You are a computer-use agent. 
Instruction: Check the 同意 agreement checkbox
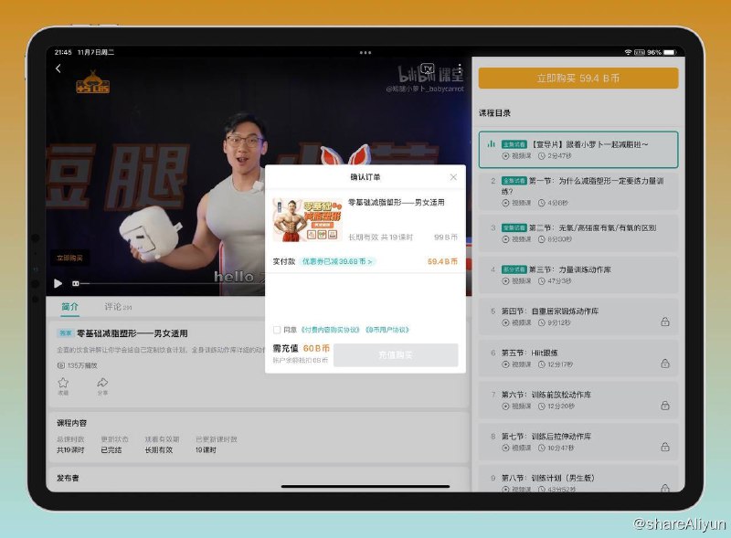pyautogui.click(x=276, y=329)
